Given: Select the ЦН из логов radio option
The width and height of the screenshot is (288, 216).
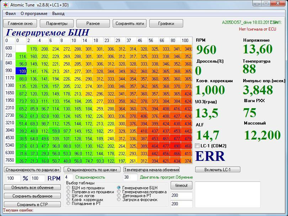Looking at the screenshot, I should tap(69, 196).
